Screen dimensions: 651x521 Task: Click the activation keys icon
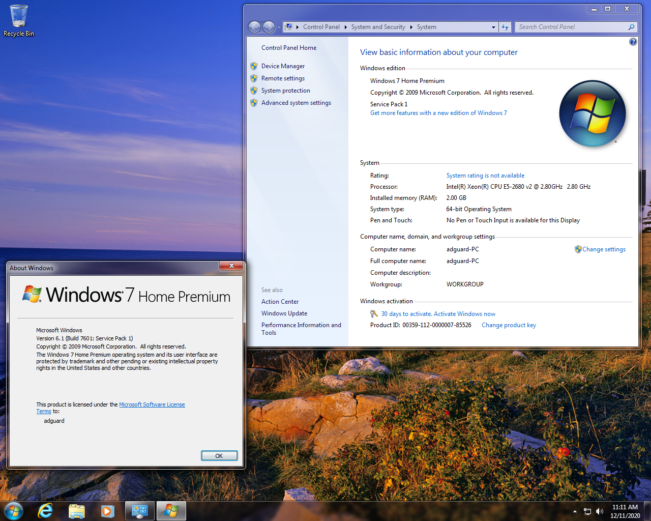tap(374, 314)
